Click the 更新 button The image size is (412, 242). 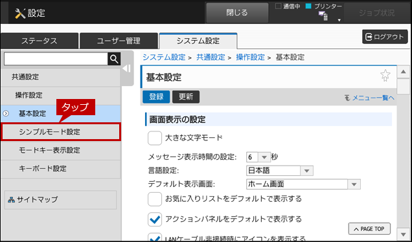(186, 97)
